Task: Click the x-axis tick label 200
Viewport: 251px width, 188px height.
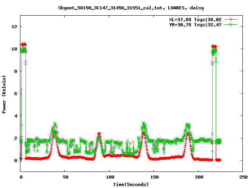Action: [x=199, y=177]
